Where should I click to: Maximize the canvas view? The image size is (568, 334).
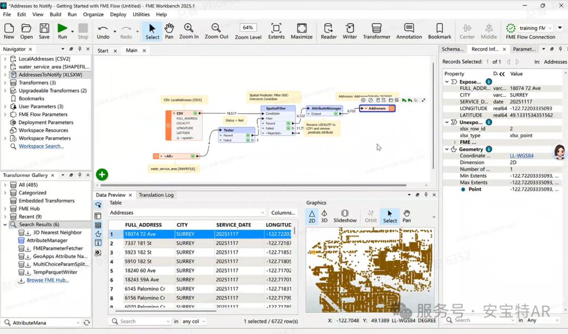pyautogui.click(x=301, y=31)
